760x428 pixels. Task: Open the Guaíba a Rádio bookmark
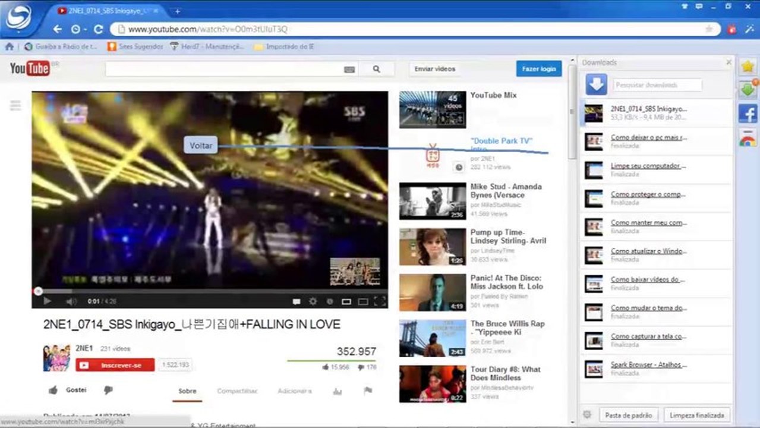coord(60,46)
